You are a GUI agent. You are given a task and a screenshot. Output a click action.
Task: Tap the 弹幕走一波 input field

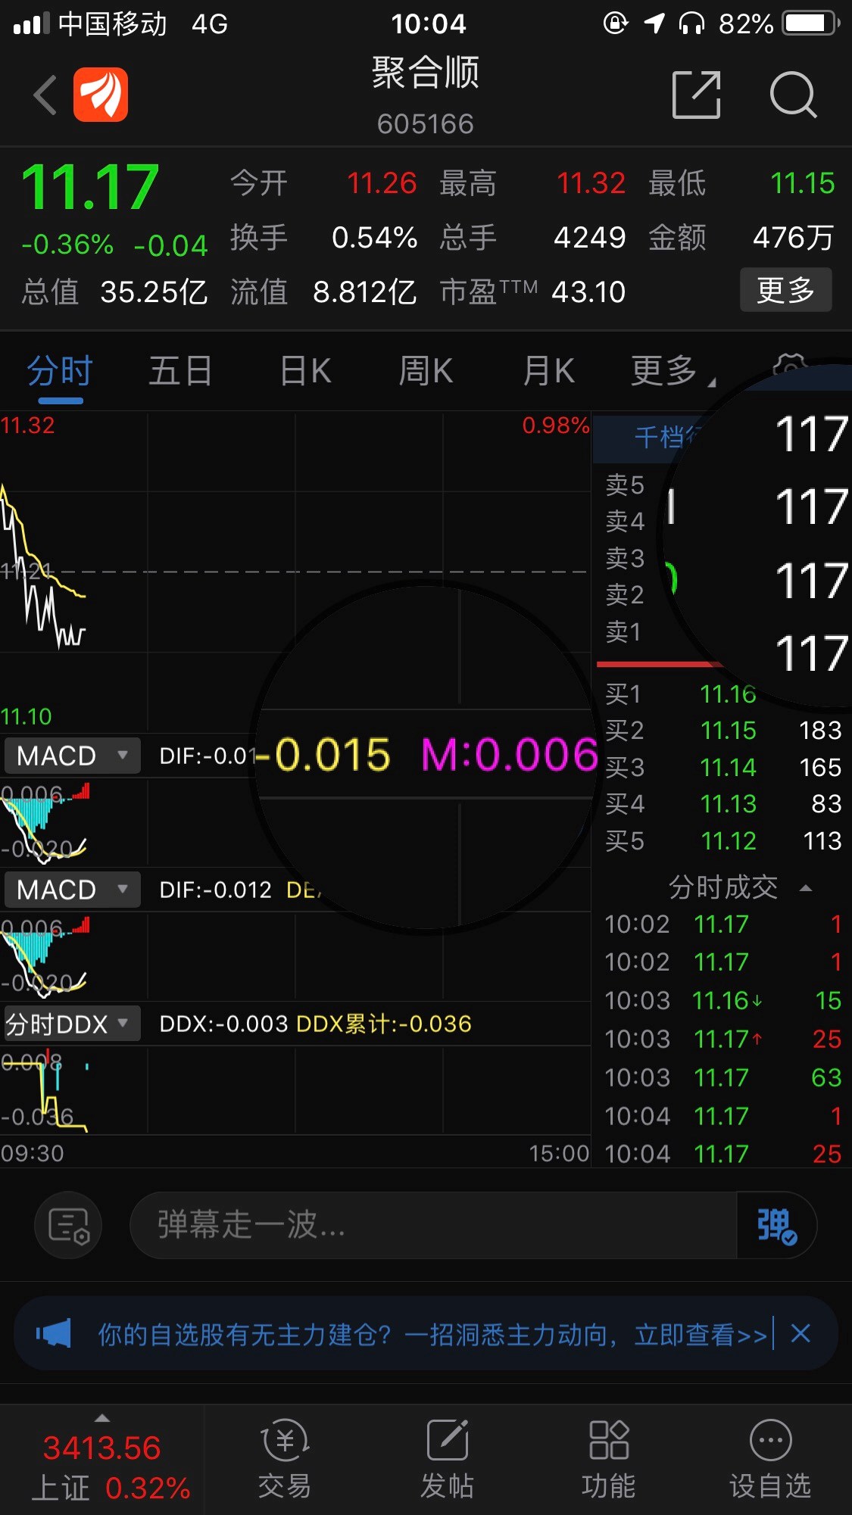(433, 1225)
